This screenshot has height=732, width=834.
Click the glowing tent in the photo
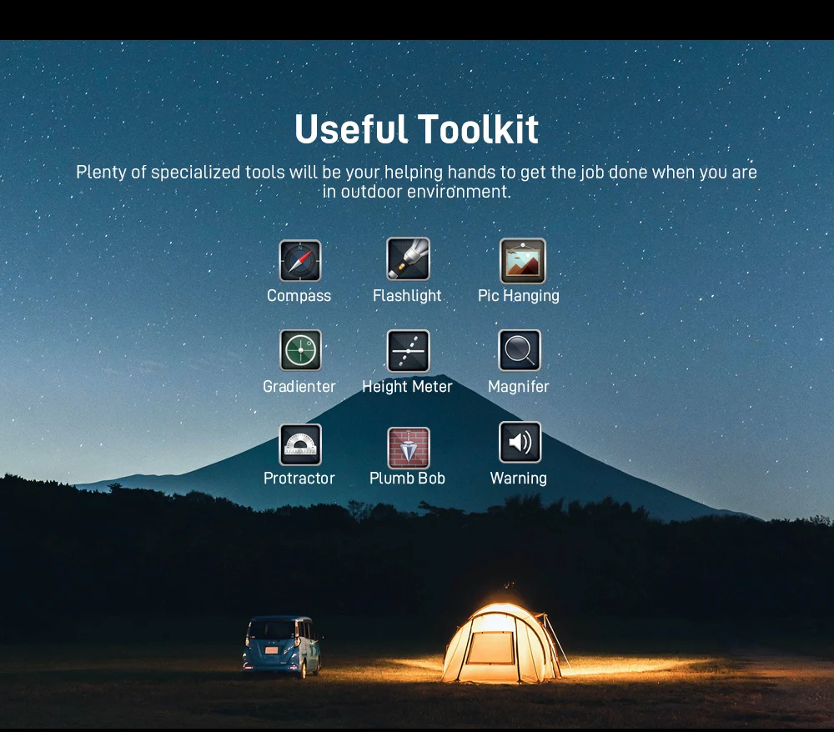click(503, 644)
